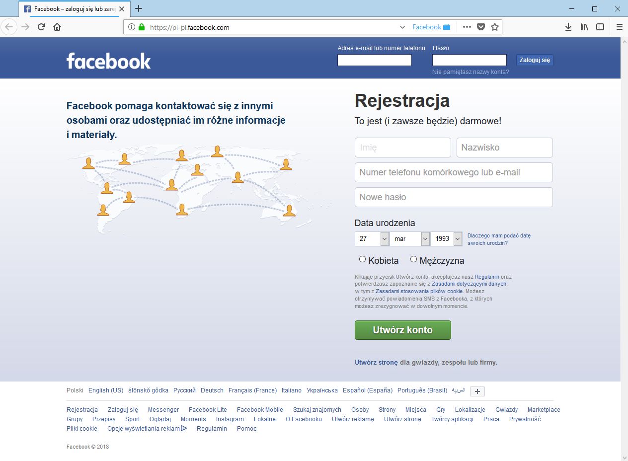628x461 pixels.
Task: Go to the Firefox home page icon
Action: click(x=57, y=27)
